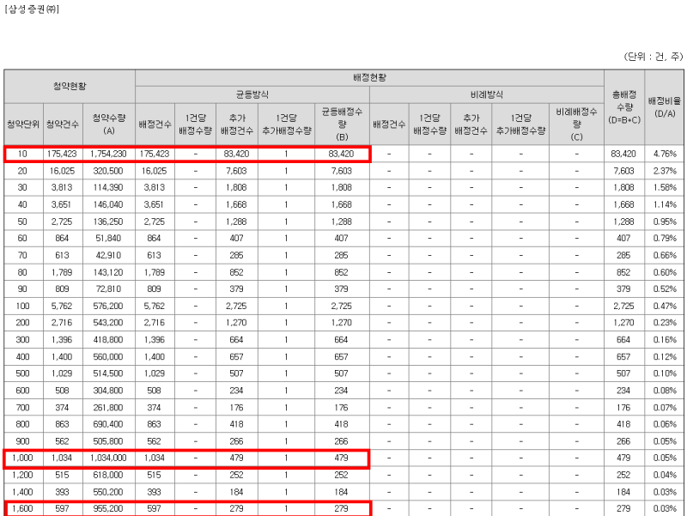Click the 삼성증권㈜ title text
The height and width of the screenshot is (516, 687).
coord(33,10)
